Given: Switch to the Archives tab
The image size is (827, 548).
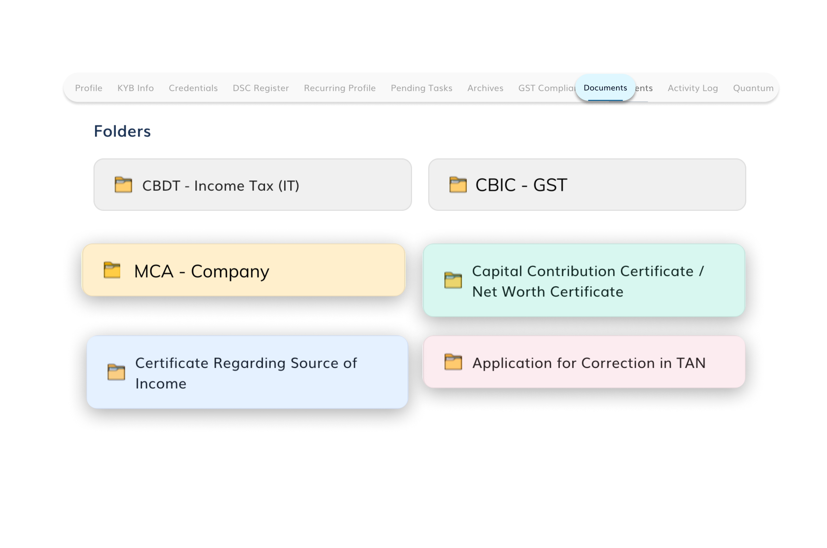Looking at the screenshot, I should (485, 88).
